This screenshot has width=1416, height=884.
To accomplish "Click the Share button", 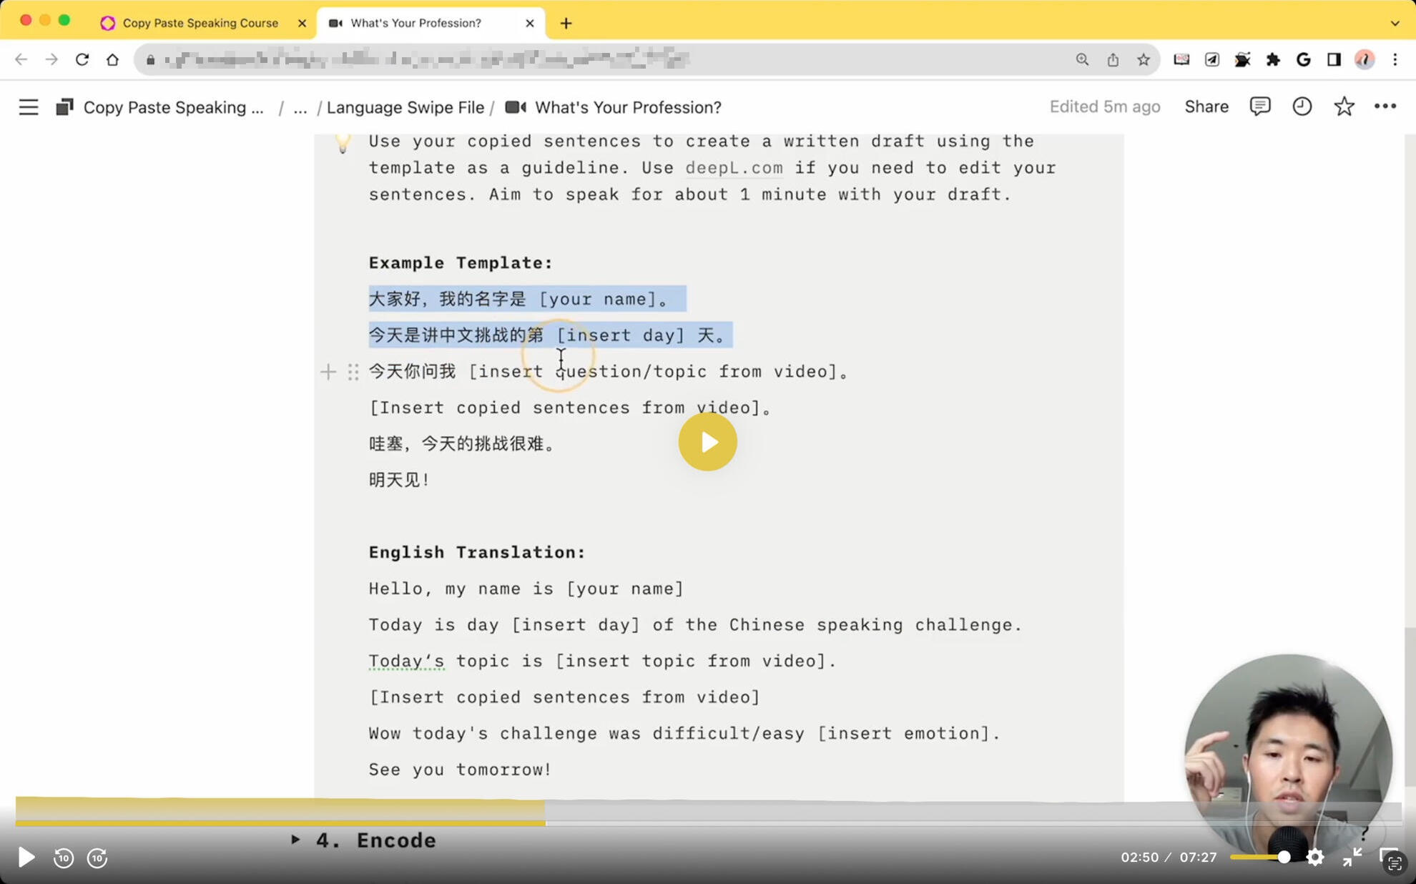I will (1206, 107).
